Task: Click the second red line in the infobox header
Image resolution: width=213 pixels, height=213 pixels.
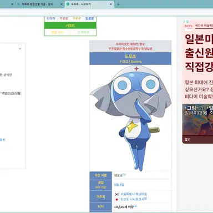Action: click(130, 49)
